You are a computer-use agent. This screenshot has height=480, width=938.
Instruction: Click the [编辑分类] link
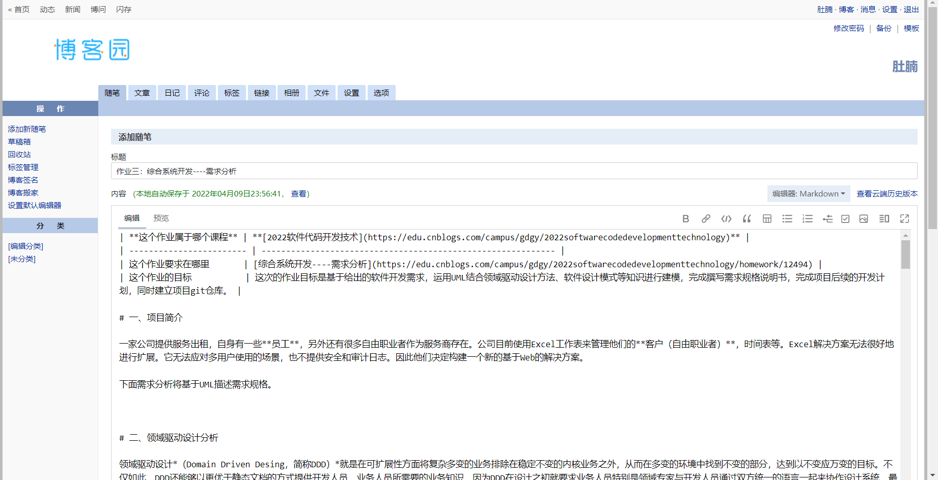tap(25, 246)
